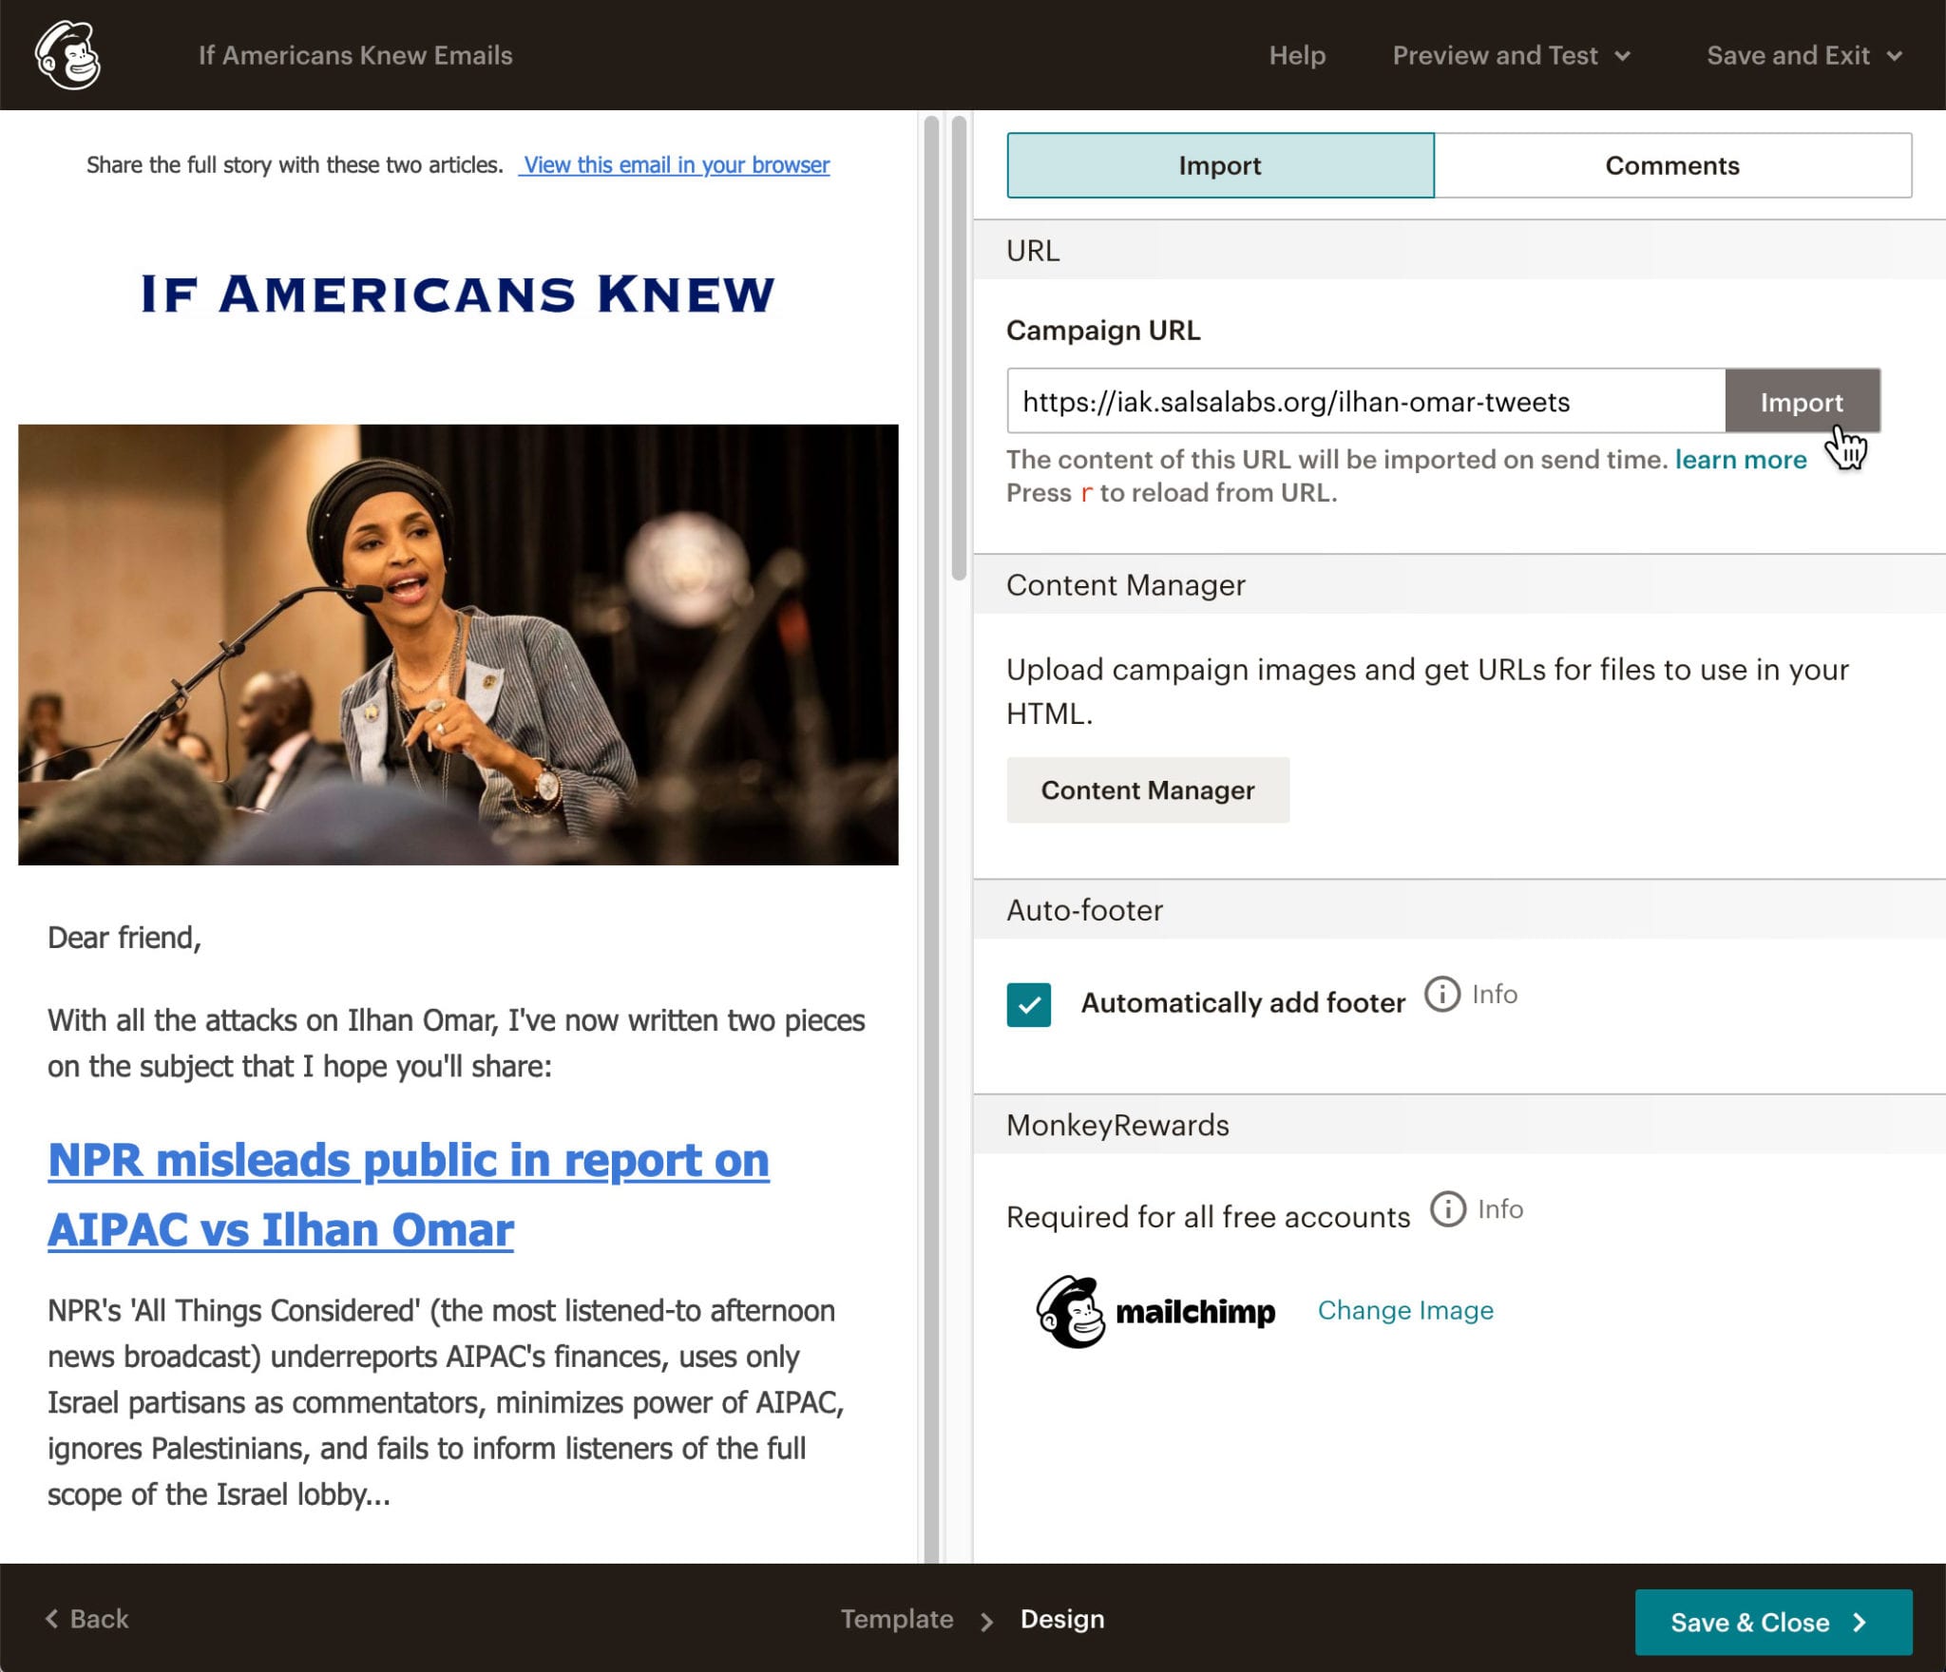This screenshot has height=1672, width=1946.
Task: Open View this email in your browser link
Action: pyautogui.click(x=676, y=164)
